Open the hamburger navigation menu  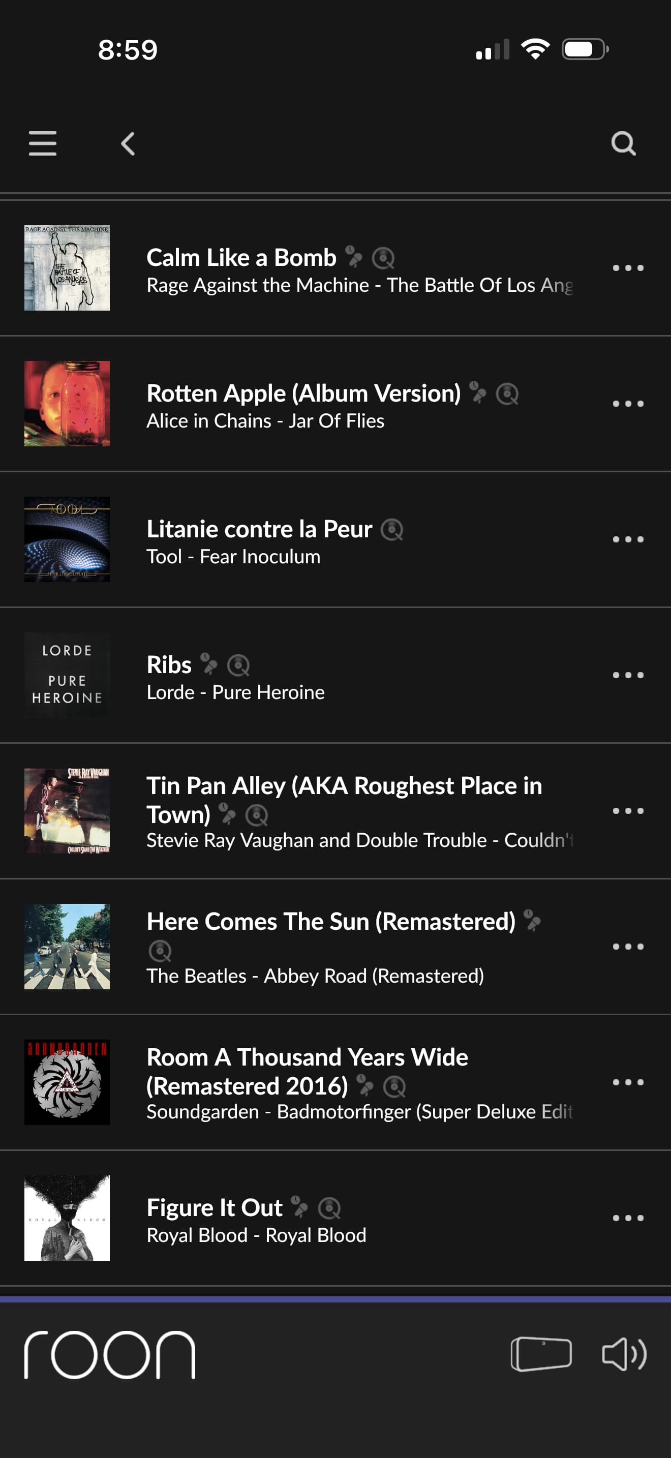tap(42, 143)
